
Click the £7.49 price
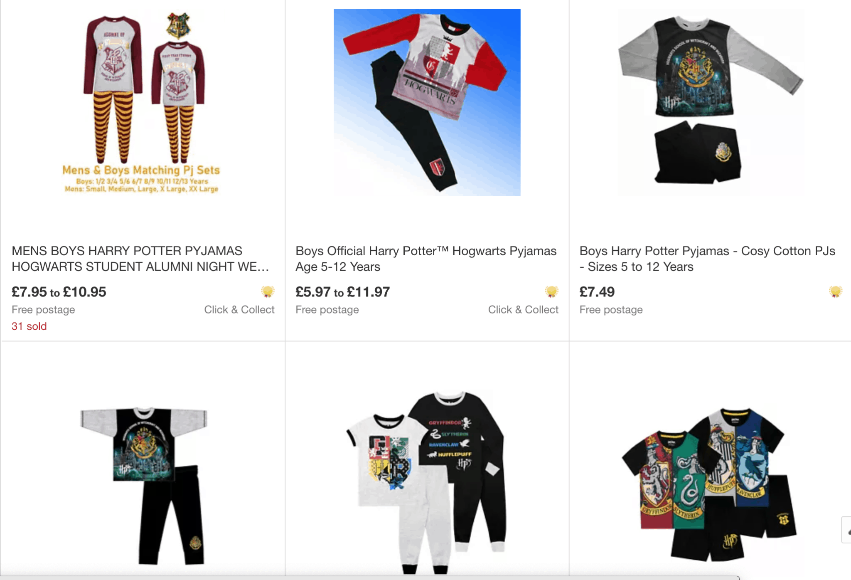[x=597, y=292]
